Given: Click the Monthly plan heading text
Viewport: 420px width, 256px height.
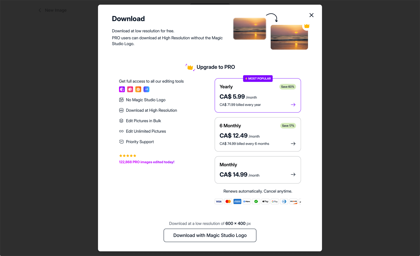Looking at the screenshot, I should pos(228,165).
